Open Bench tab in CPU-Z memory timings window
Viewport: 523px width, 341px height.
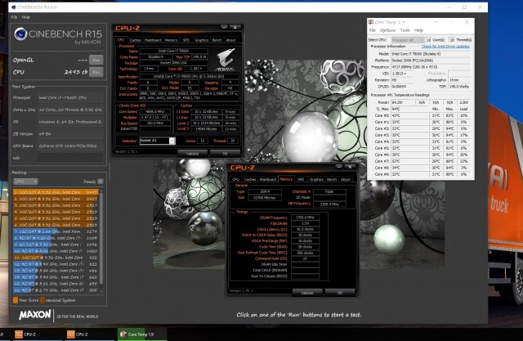(332, 179)
